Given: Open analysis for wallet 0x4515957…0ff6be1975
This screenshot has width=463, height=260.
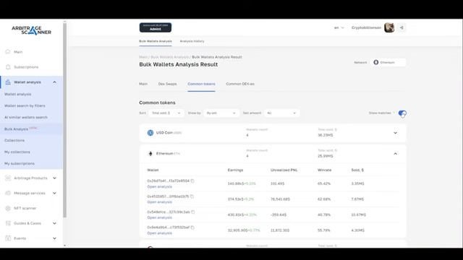Looking at the screenshot, I should [159, 202].
